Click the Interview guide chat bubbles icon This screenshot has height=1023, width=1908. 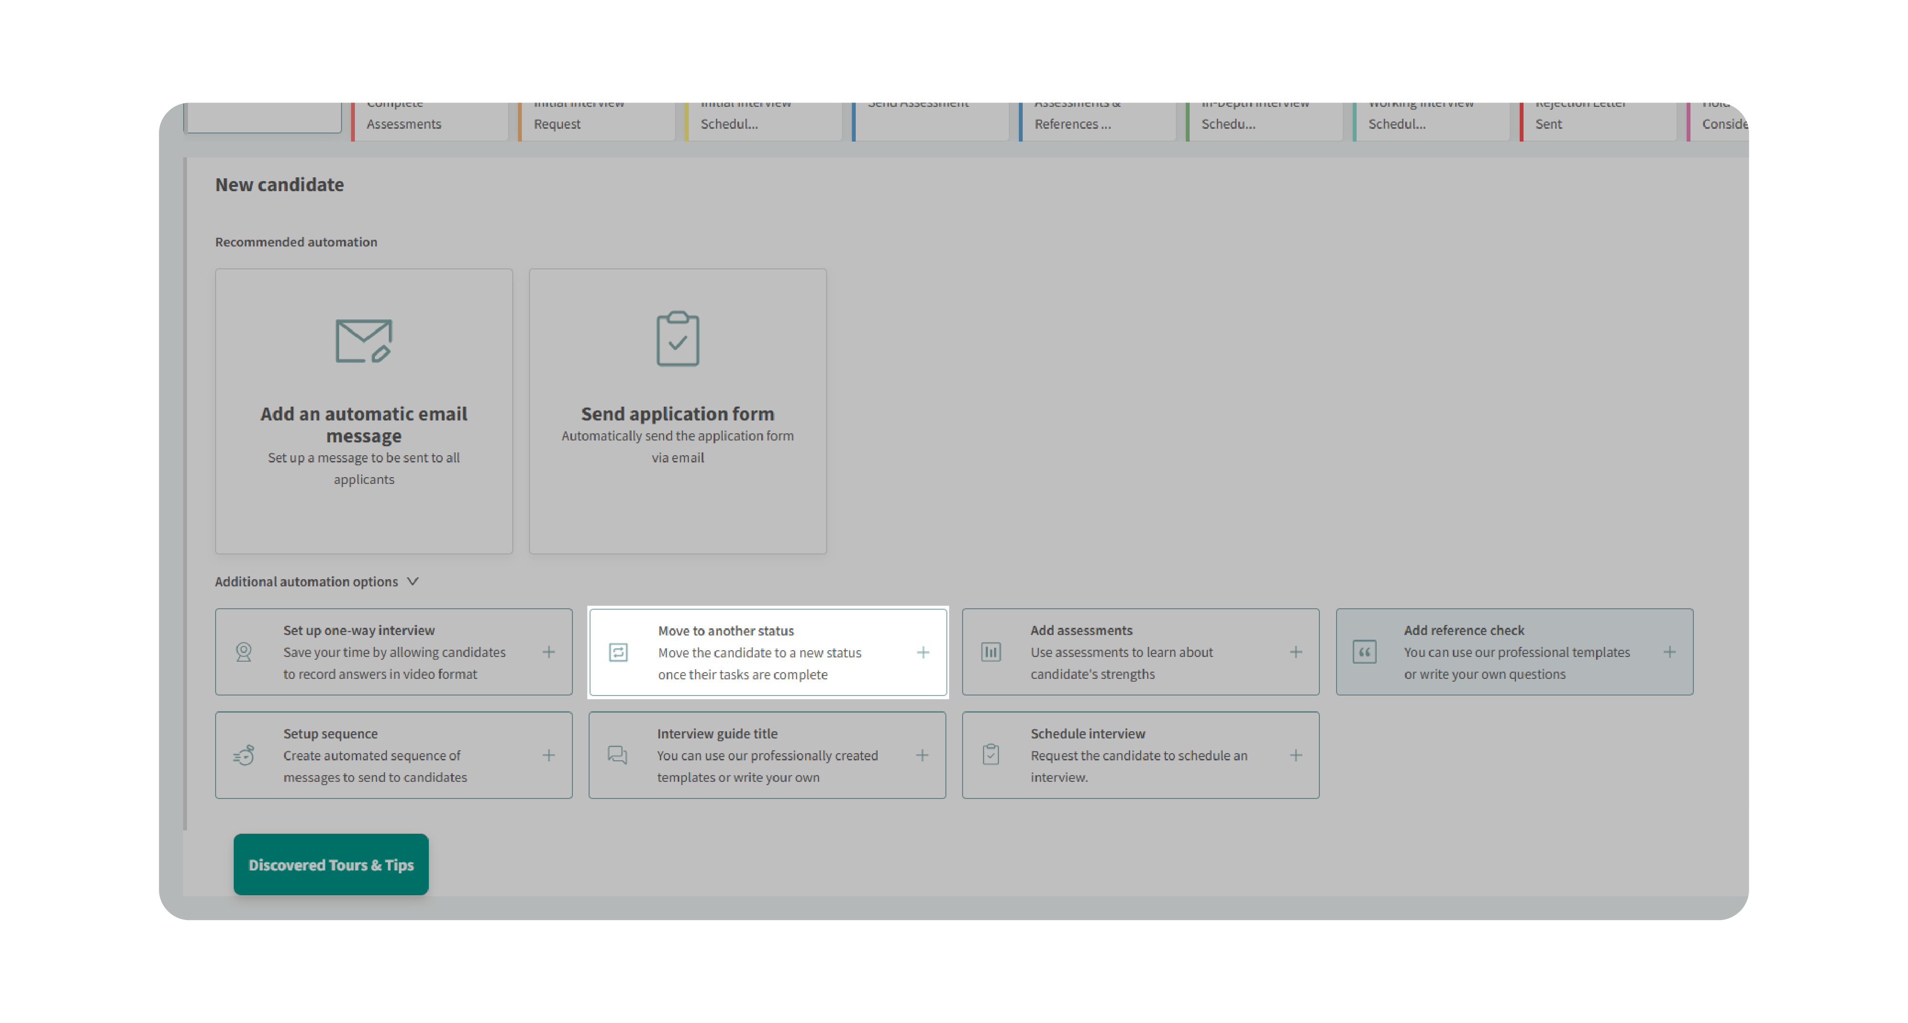[x=618, y=755]
